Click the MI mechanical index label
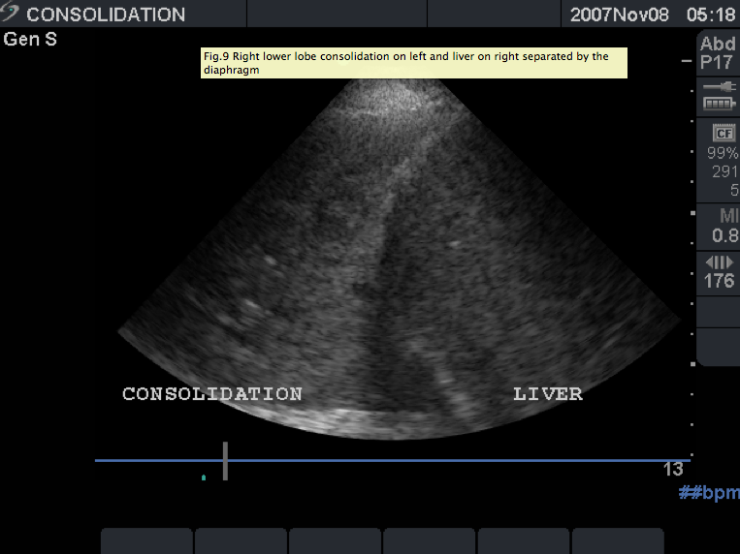 point(729,216)
